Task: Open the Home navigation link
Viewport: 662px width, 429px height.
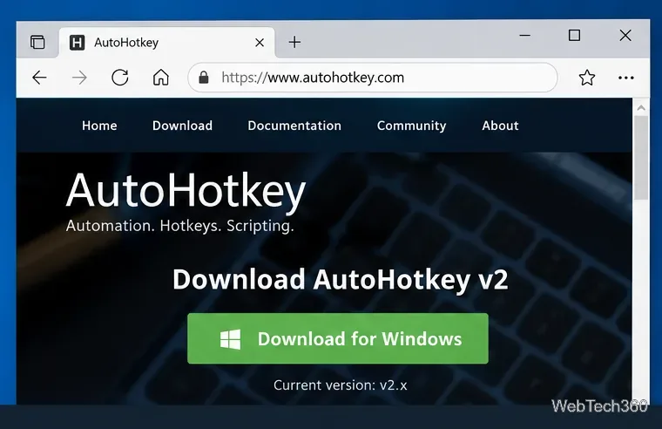Action: click(99, 126)
